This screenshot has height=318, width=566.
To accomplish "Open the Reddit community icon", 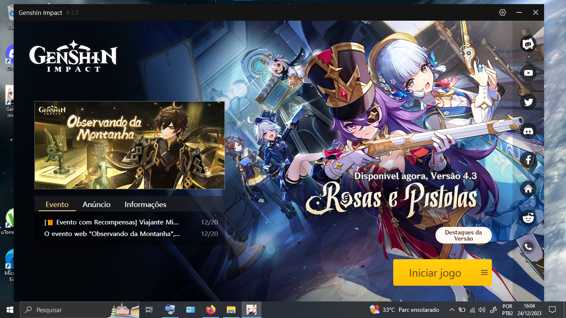I will [x=528, y=218].
